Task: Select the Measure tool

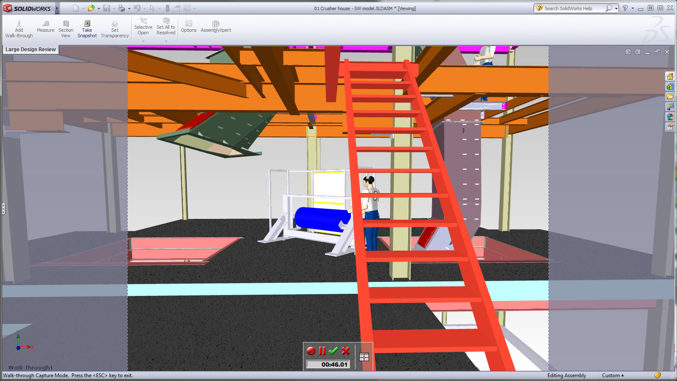Action: pyautogui.click(x=46, y=27)
